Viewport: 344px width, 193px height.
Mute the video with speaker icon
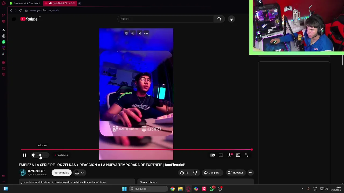pyautogui.click(x=33, y=155)
